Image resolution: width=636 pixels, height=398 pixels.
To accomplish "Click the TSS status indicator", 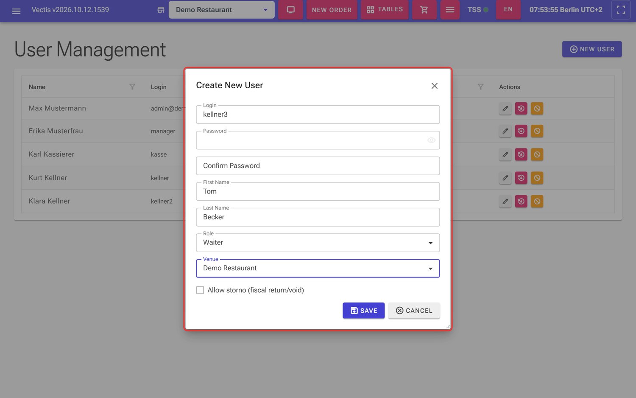I will click(x=478, y=10).
